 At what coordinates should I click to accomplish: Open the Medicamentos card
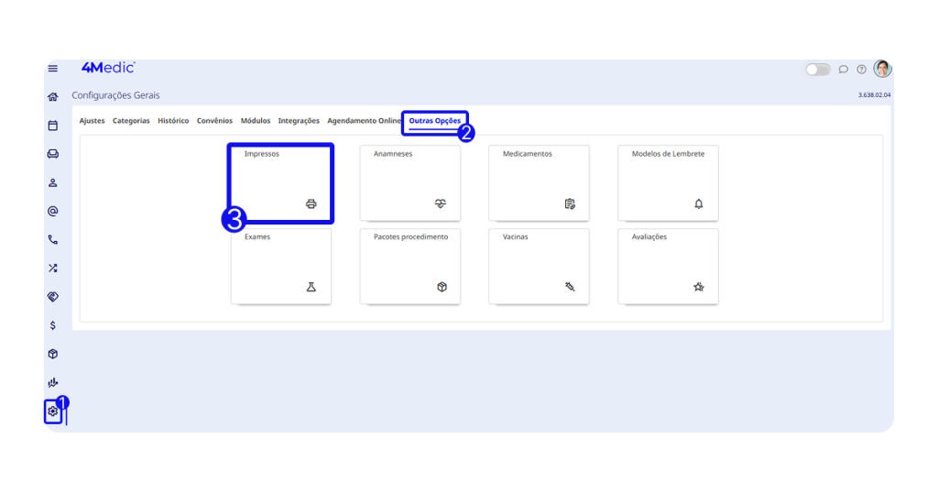[x=539, y=181]
